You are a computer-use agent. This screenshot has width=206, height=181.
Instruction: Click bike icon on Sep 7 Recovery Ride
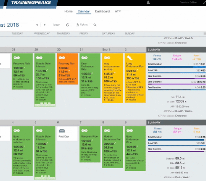coord(84,130)
